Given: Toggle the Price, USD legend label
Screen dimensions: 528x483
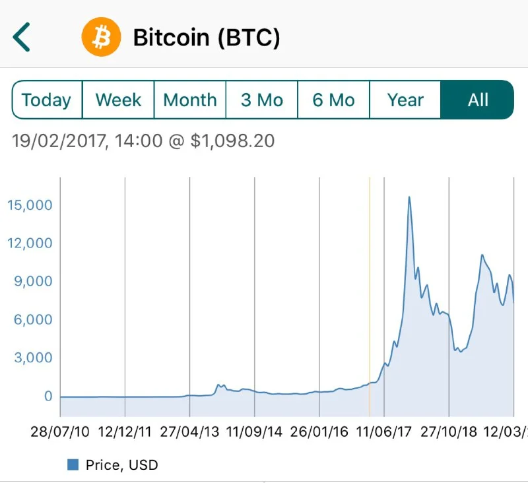Looking at the screenshot, I should [122, 465].
